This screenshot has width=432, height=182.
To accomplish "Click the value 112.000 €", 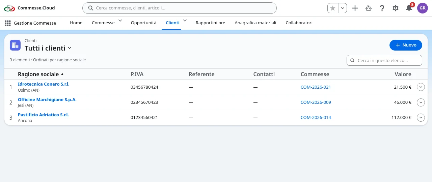I will pos(402,118).
